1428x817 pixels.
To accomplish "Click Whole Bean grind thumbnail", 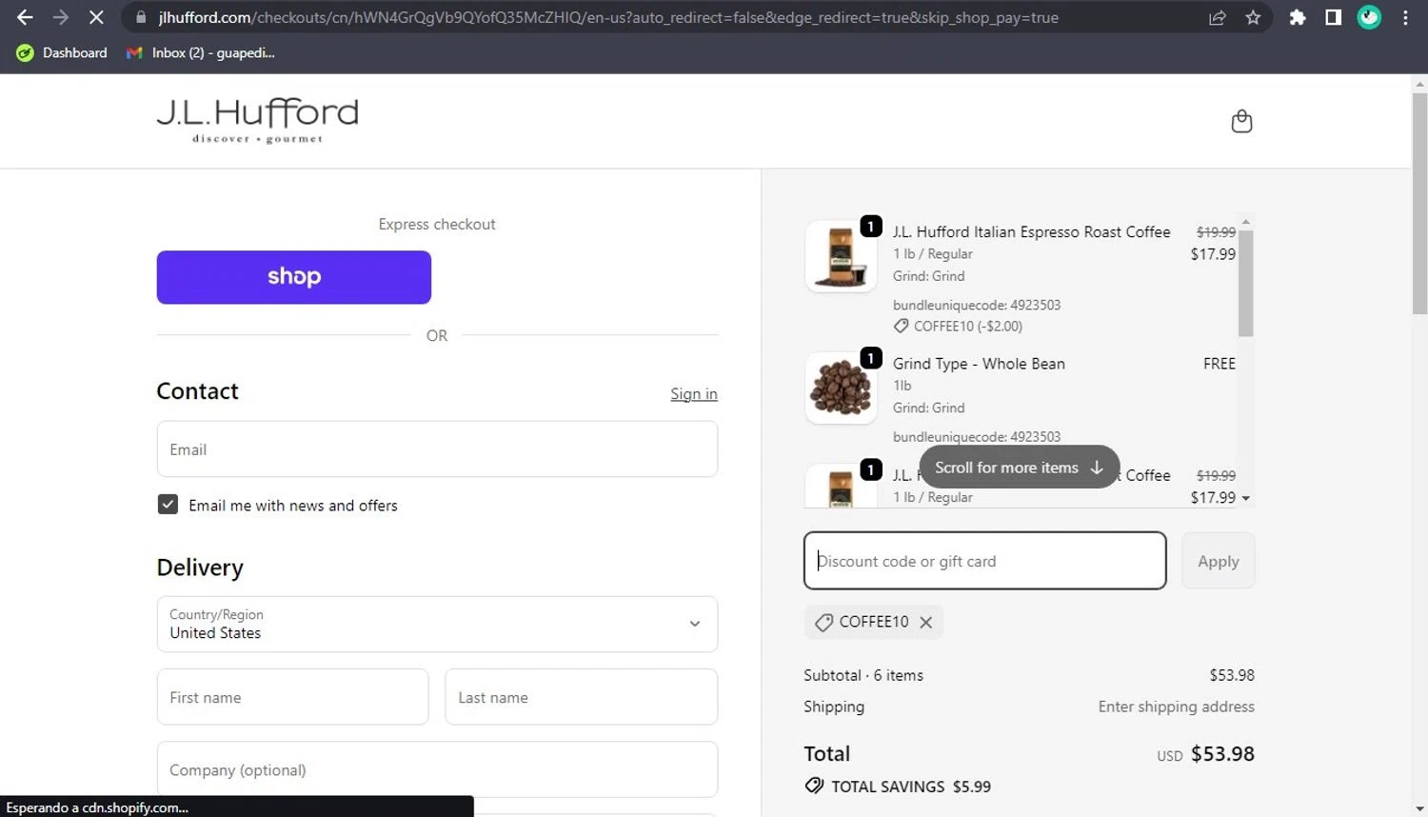I will (841, 388).
